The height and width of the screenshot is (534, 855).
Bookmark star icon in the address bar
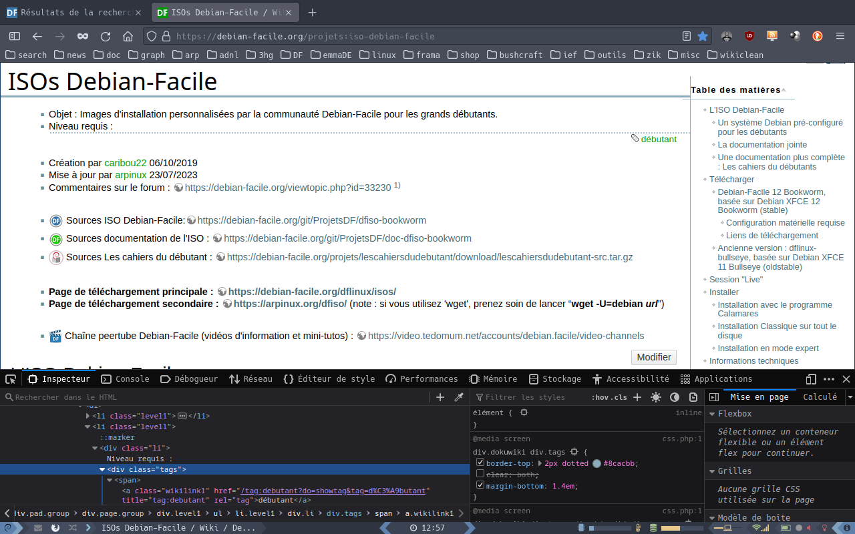click(x=703, y=36)
